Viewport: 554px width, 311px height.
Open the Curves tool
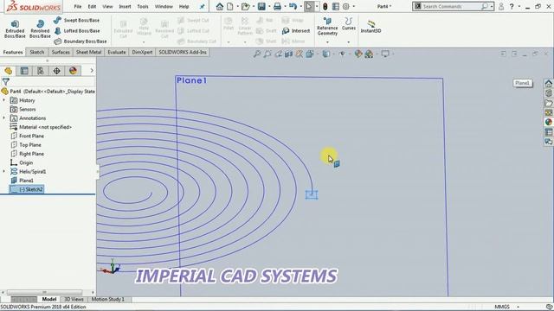click(x=349, y=24)
